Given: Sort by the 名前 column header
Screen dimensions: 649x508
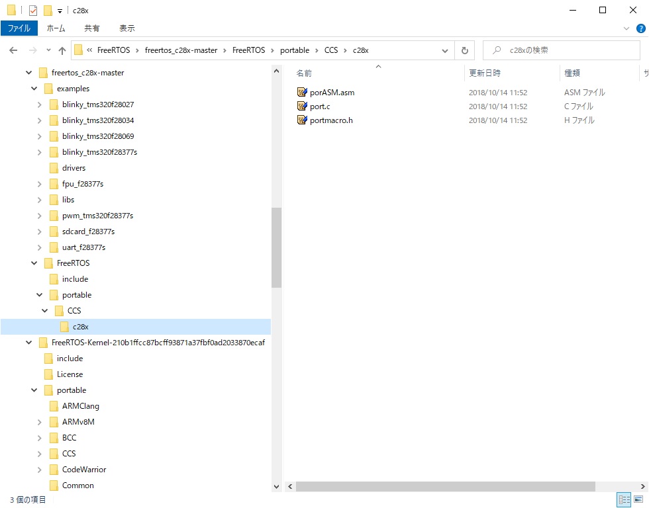Looking at the screenshot, I should (304, 73).
